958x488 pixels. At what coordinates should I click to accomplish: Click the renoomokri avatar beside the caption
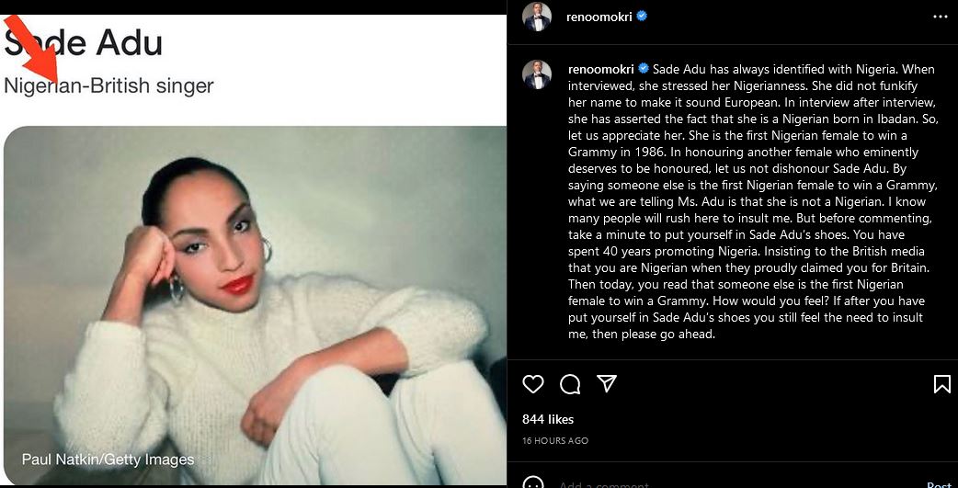point(537,74)
